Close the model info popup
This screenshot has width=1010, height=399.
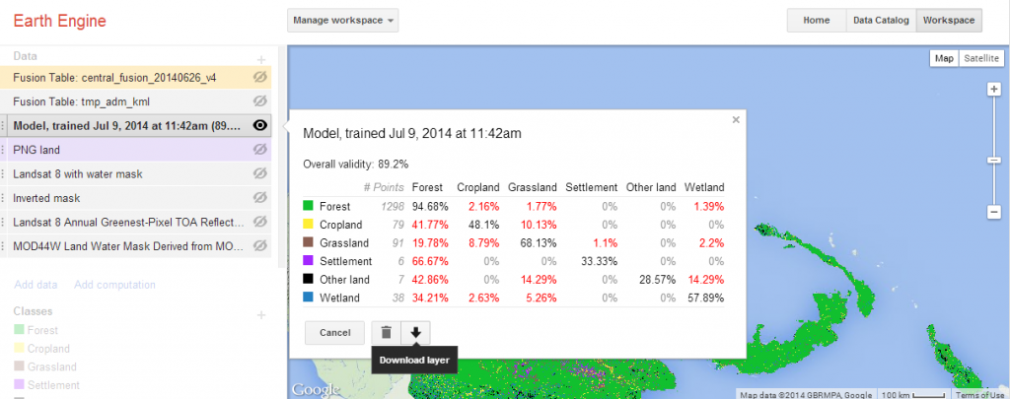pyautogui.click(x=736, y=119)
